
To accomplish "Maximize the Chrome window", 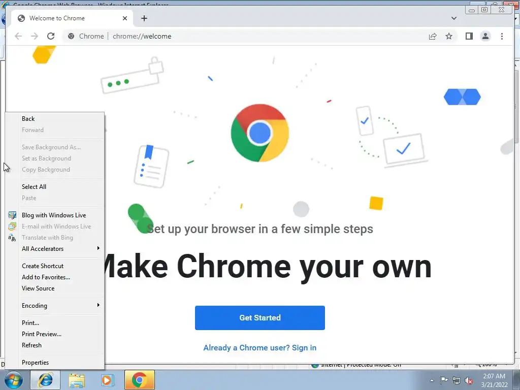I will (484, 10).
